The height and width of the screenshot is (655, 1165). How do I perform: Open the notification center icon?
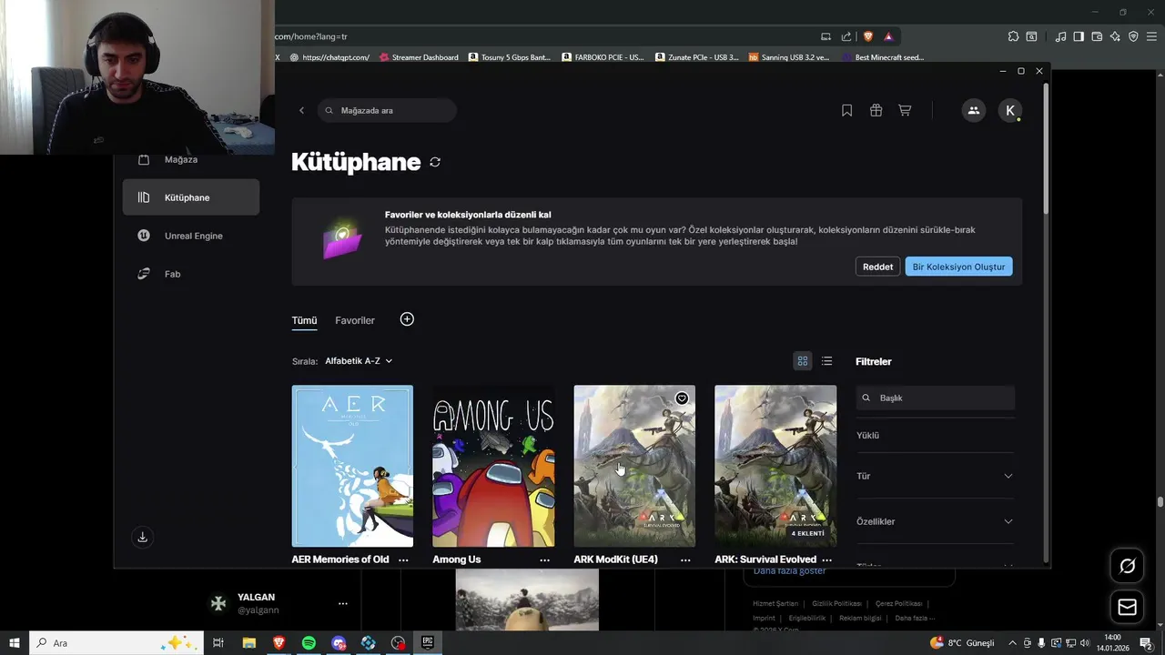click(x=1146, y=643)
